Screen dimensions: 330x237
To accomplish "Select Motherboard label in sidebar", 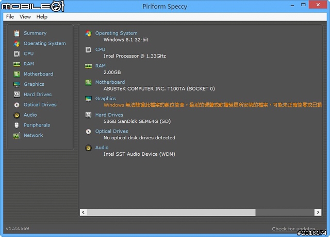I will 38,74.
